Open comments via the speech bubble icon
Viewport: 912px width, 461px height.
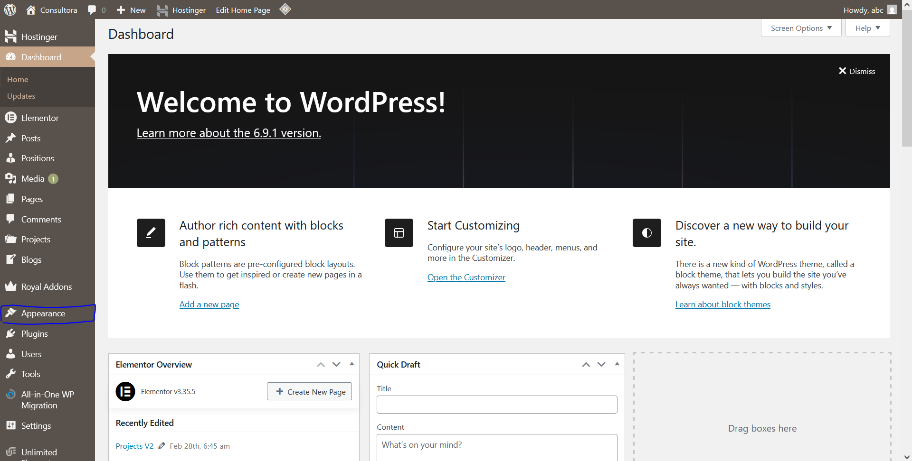pos(91,9)
